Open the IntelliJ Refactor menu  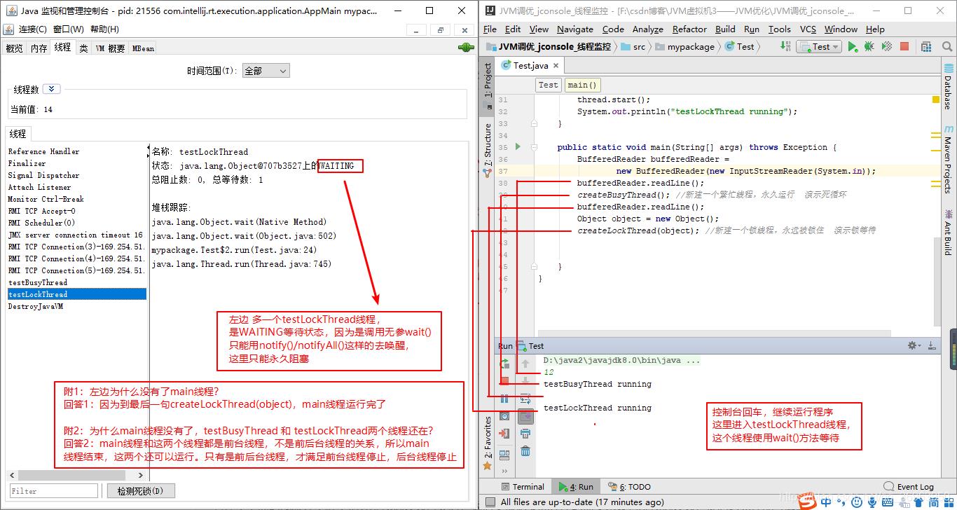[689, 29]
